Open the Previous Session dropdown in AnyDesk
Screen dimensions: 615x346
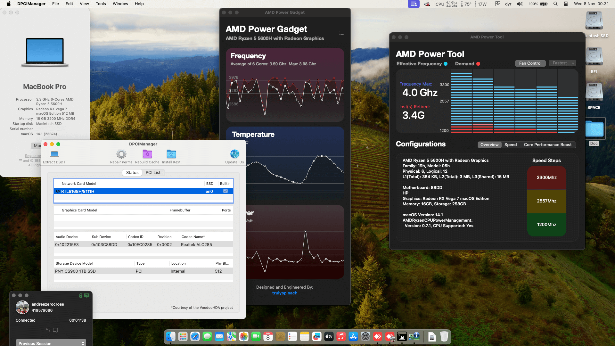tap(51, 343)
